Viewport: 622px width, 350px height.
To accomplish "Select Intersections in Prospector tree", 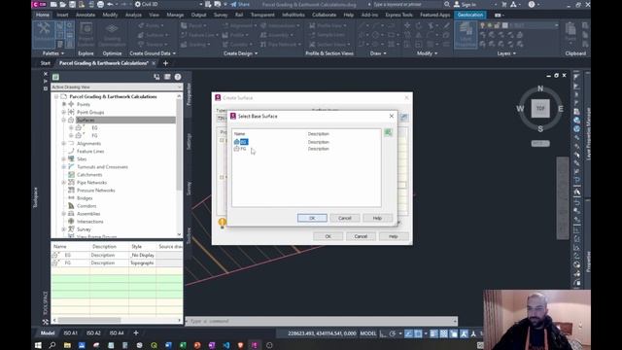I will tap(90, 222).
